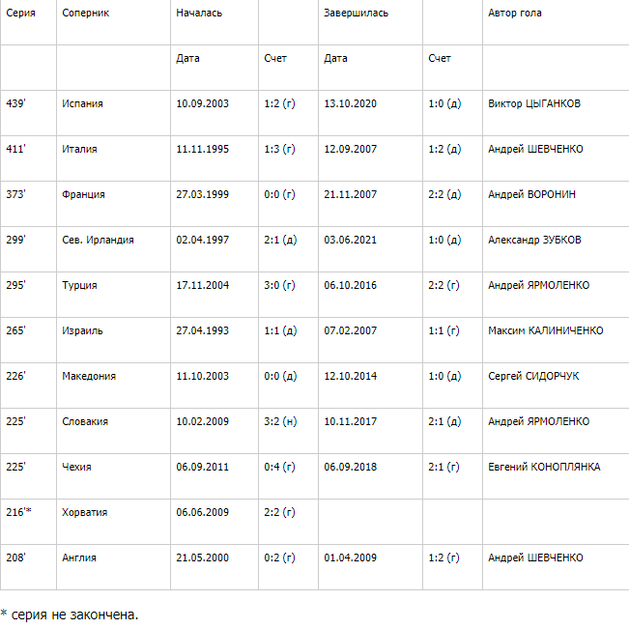The image size is (629, 629).
Task: Select 'Сев. Ирландия' in the table
Action: click(x=98, y=240)
